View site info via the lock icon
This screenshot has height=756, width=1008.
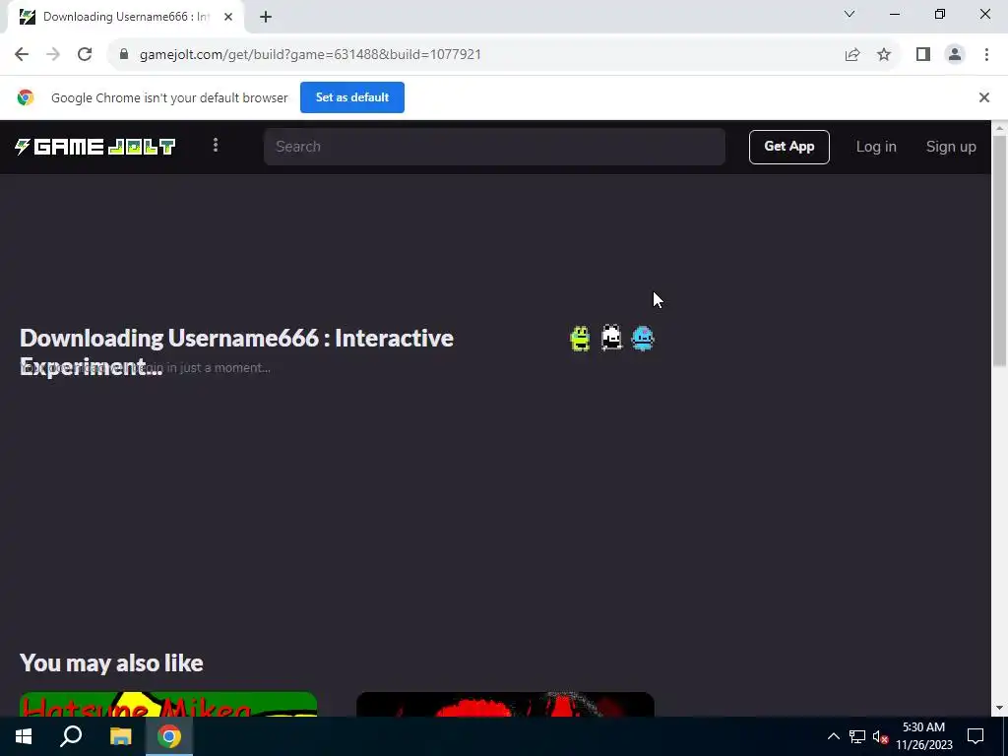(x=124, y=55)
